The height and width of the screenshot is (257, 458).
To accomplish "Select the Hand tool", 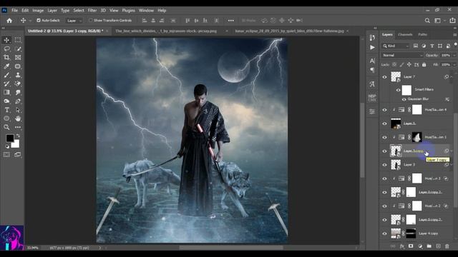I will pos(18,119).
